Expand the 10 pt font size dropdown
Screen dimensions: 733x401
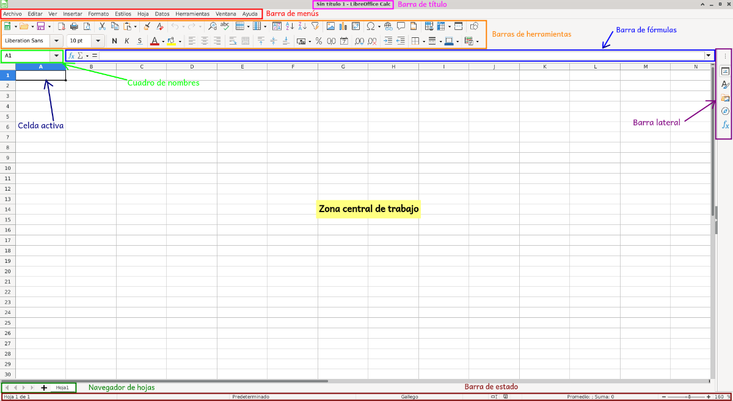click(98, 41)
